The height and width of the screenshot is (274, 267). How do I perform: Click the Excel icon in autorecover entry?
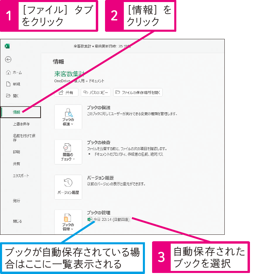coord(90,219)
